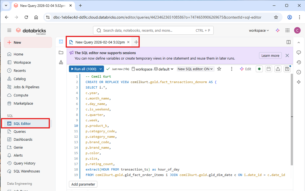Open the browser profile icon
The image size is (305, 191).
(290, 17)
